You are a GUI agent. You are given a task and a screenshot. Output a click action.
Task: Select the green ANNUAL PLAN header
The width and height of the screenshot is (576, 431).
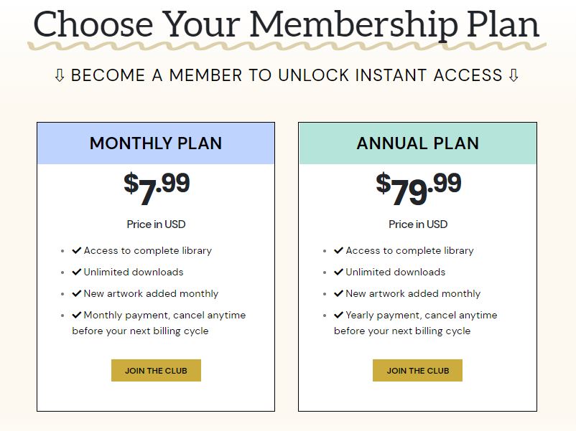(418, 143)
